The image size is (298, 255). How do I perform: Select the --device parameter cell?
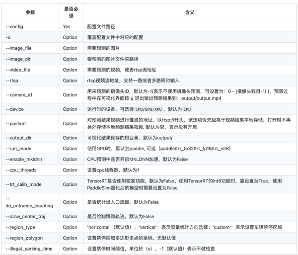point(30,109)
